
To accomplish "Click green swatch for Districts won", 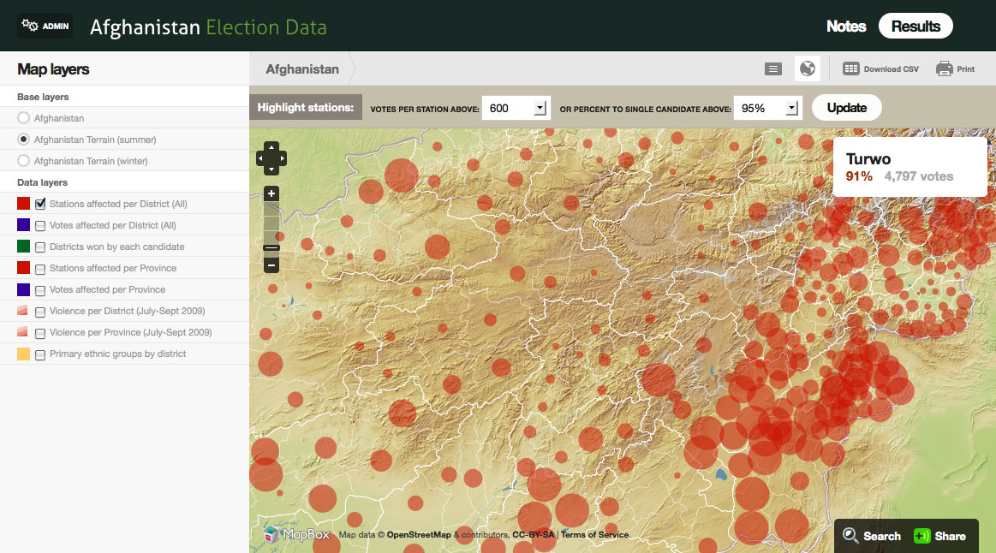I will [x=23, y=247].
